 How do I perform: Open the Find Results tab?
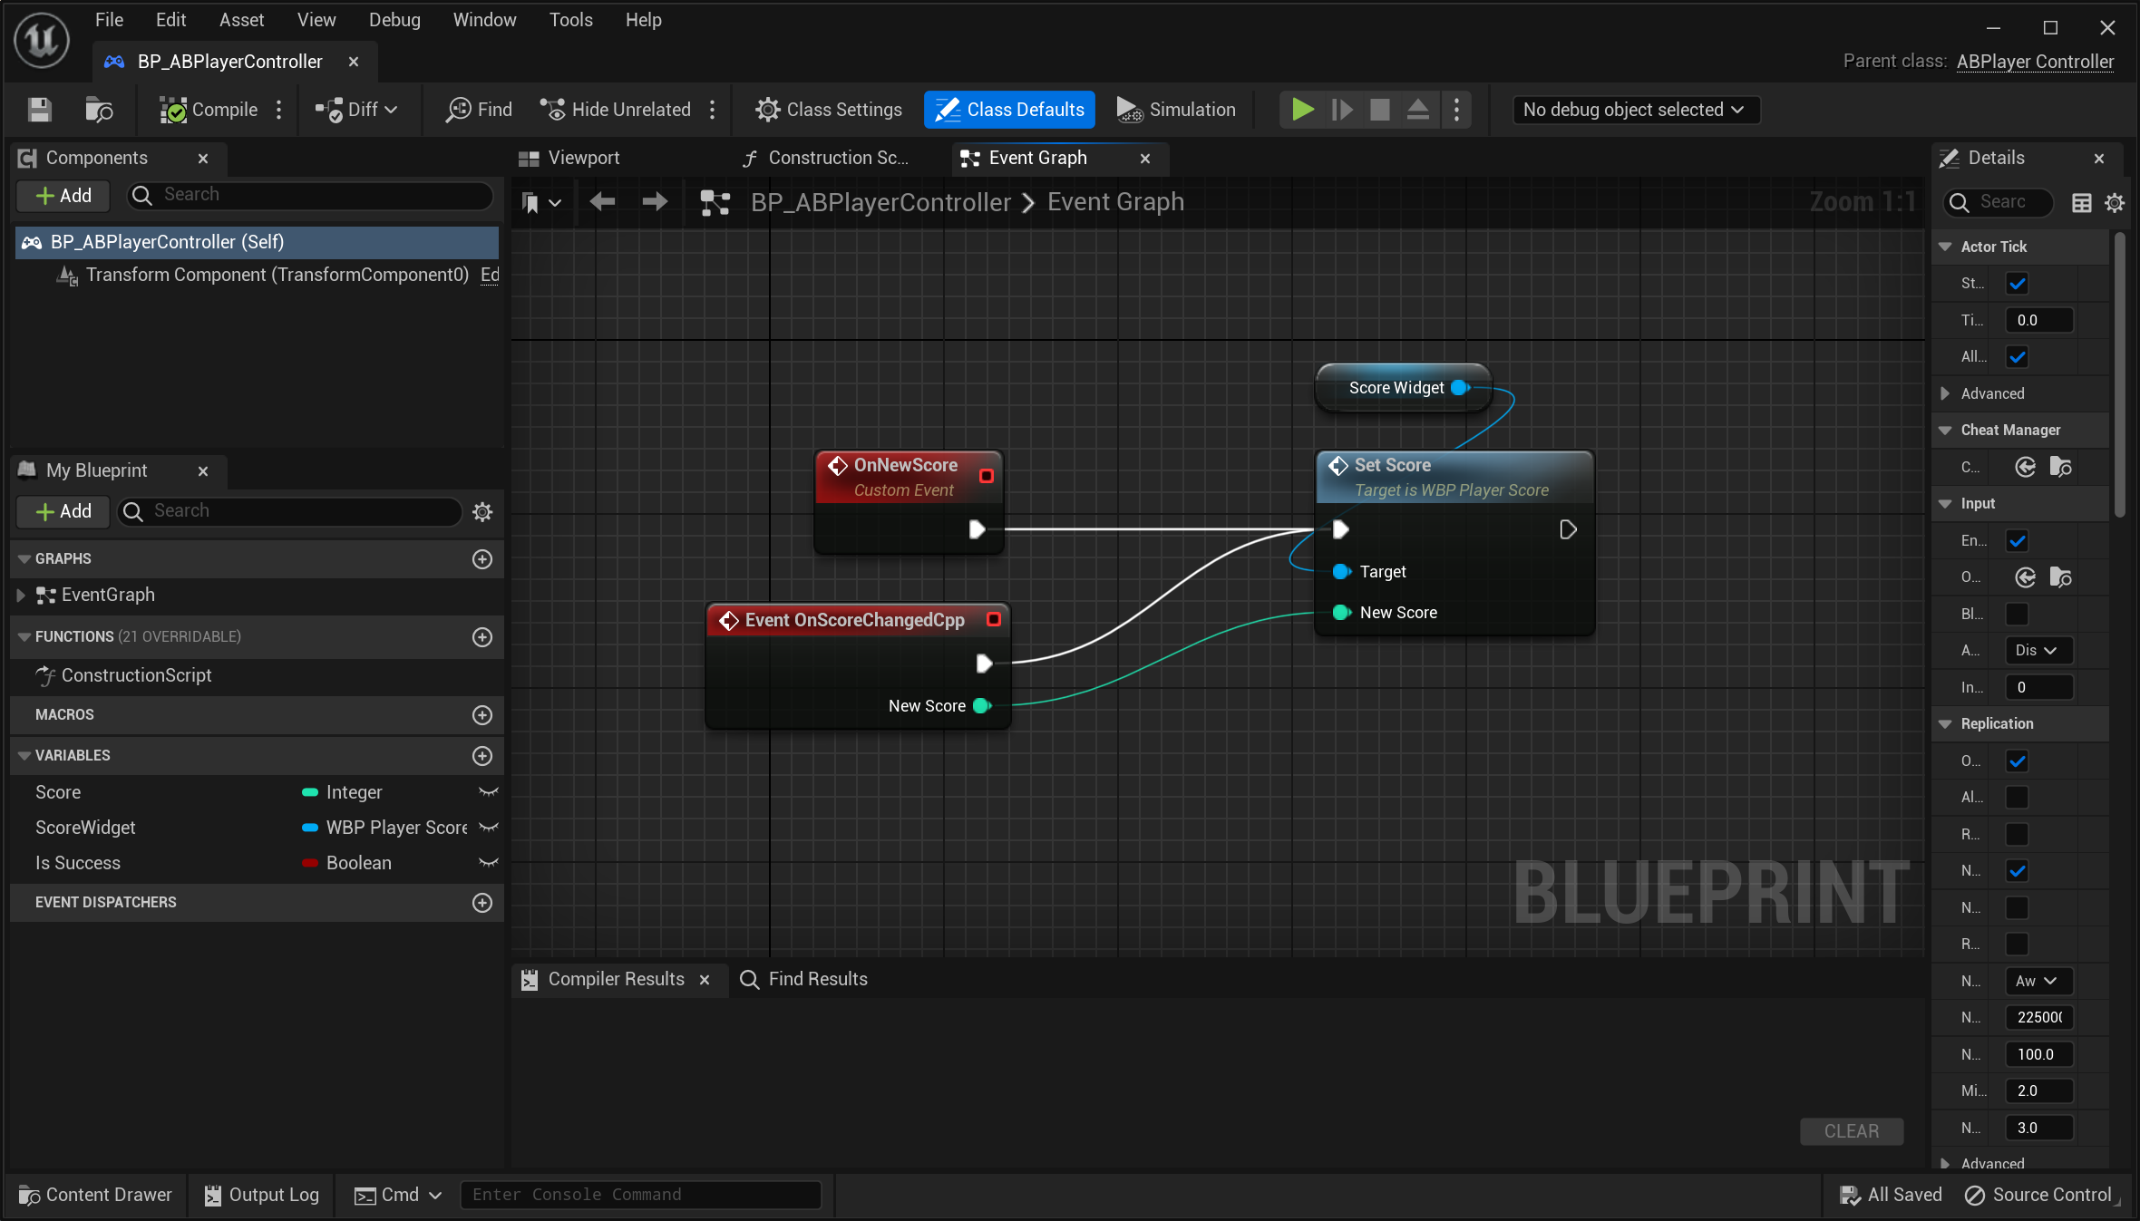[804, 979]
